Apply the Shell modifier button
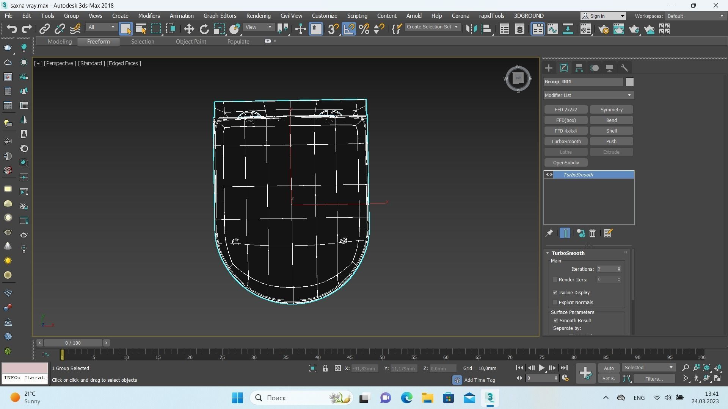The width and height of the screenshot is (728, 409). coord(611,131)
